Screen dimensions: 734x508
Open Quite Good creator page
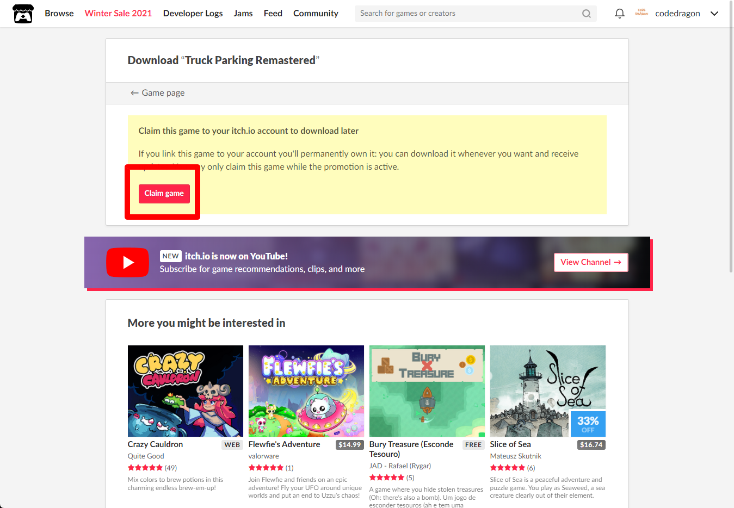pyautogui.click(x=146, y=456)
